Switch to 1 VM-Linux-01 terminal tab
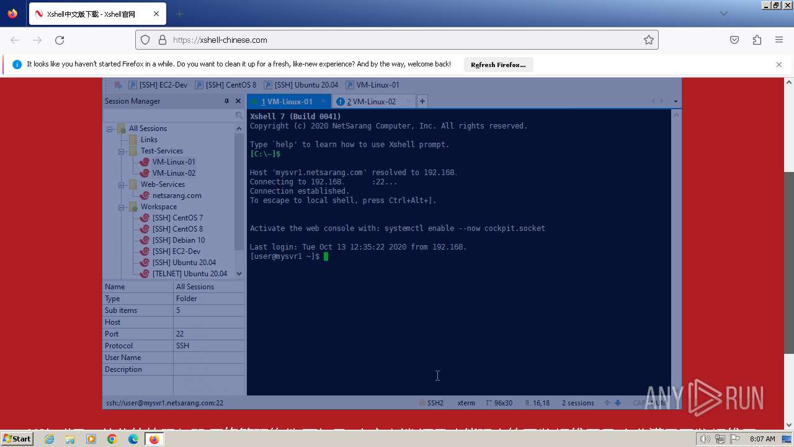This screenshot has width=794, height=447. (x=288, y=101)
